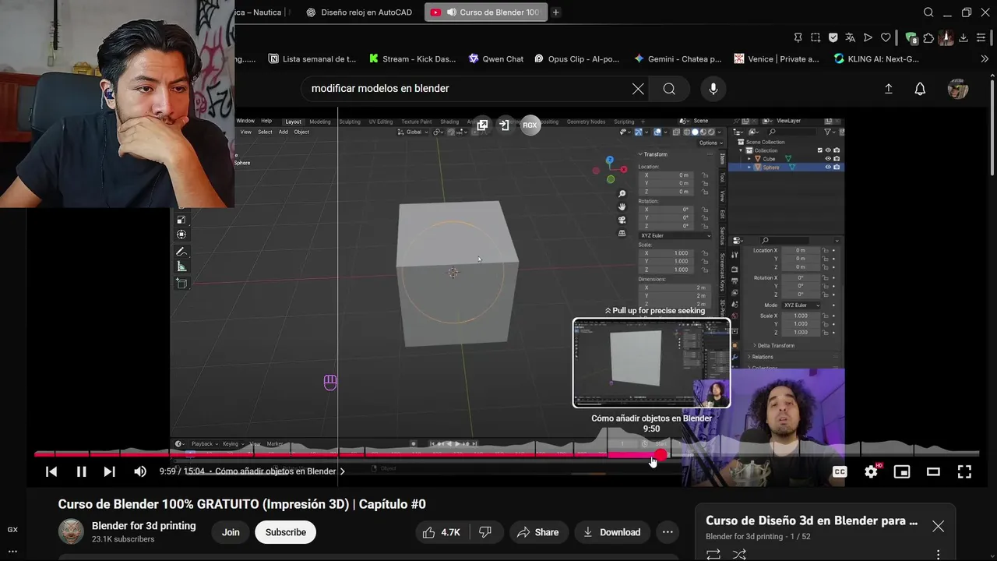Click the Modeling workspace tab in Blender video
This screenshot has height=561, width=997.
tap(320, 122)
